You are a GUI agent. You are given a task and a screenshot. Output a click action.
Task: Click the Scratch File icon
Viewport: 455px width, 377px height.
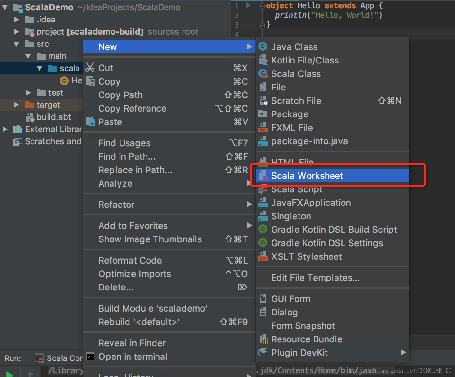tap(263, 101)
